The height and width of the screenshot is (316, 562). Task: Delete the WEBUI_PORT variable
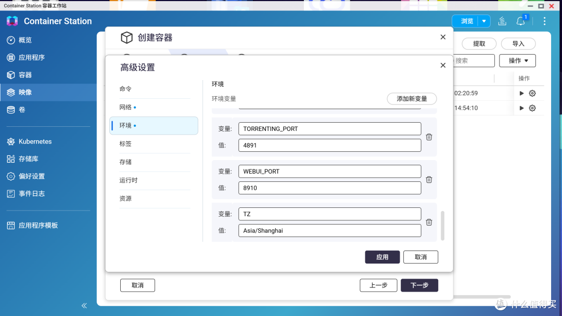[429, 180]
